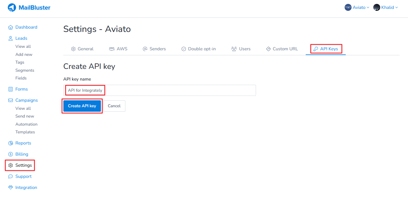The image size is (408, 197).
Task: View Segments under Leads
Action: point(25,70)
